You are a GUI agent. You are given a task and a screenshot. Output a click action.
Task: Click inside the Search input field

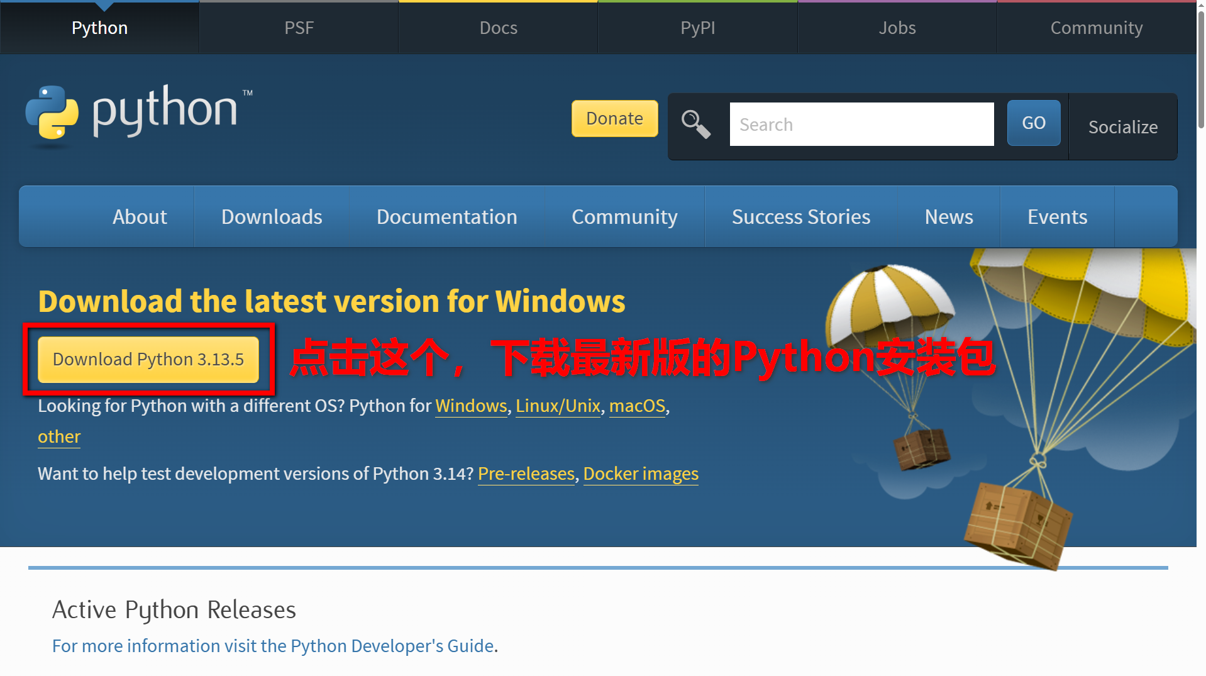tap(861, 124)
